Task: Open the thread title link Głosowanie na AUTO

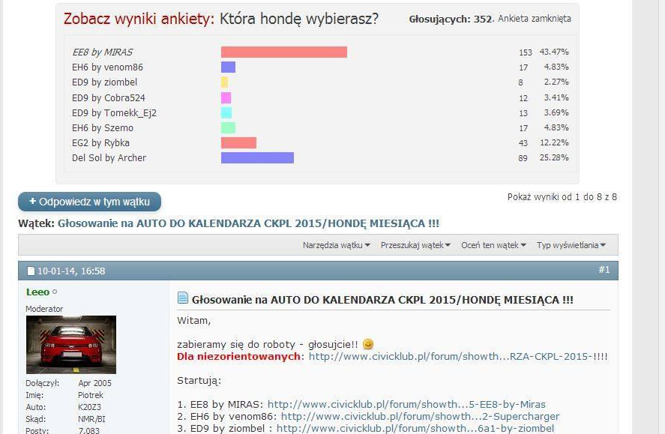Action: pyautogui.click(x=248, y=223)
